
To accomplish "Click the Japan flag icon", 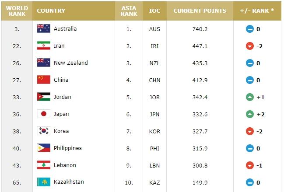I will [44, 114].
